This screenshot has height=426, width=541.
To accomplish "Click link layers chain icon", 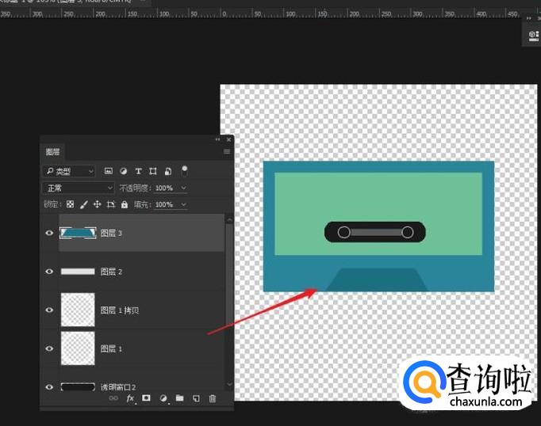I will pyautogui.click(x=113, y=398).
